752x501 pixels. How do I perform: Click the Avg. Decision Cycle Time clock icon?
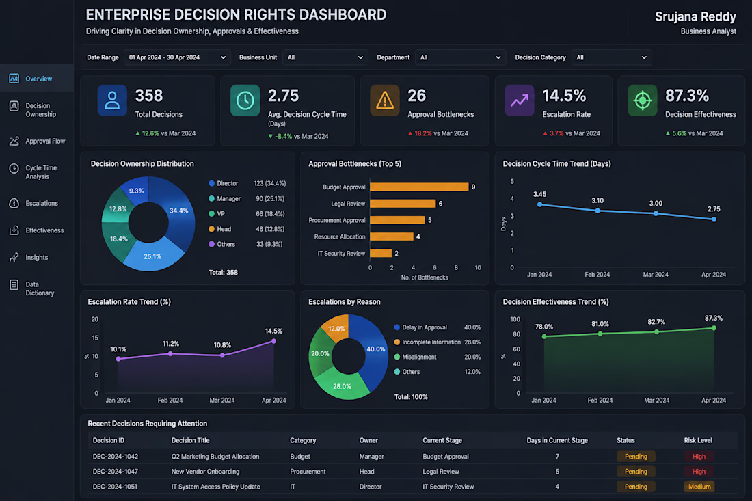(x=245, y=100)
